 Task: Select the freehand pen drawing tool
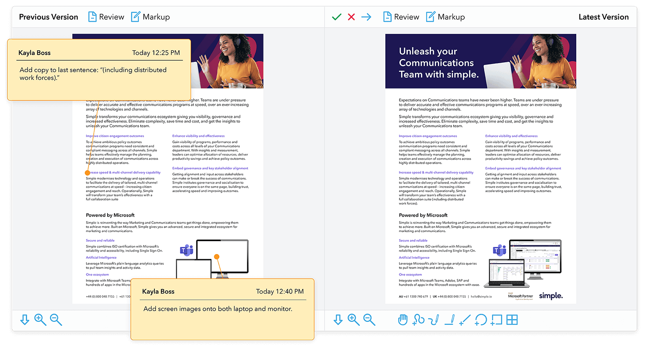[x=433, y=320]
